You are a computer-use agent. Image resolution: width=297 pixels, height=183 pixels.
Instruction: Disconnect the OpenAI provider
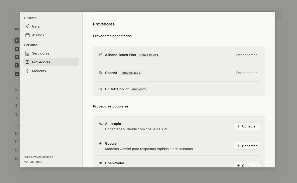246,73
